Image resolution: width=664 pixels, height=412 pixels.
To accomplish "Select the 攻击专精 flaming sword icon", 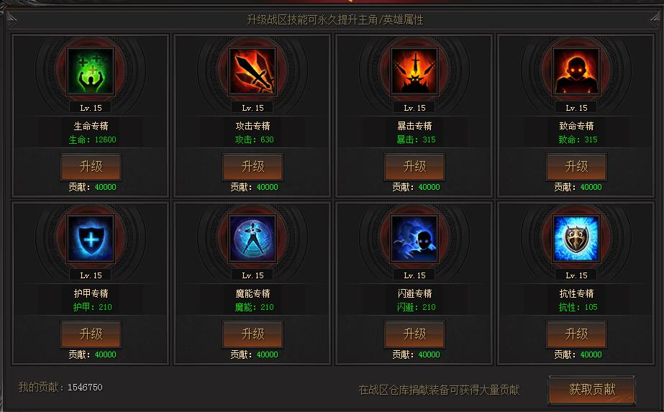I will point(253,70).
